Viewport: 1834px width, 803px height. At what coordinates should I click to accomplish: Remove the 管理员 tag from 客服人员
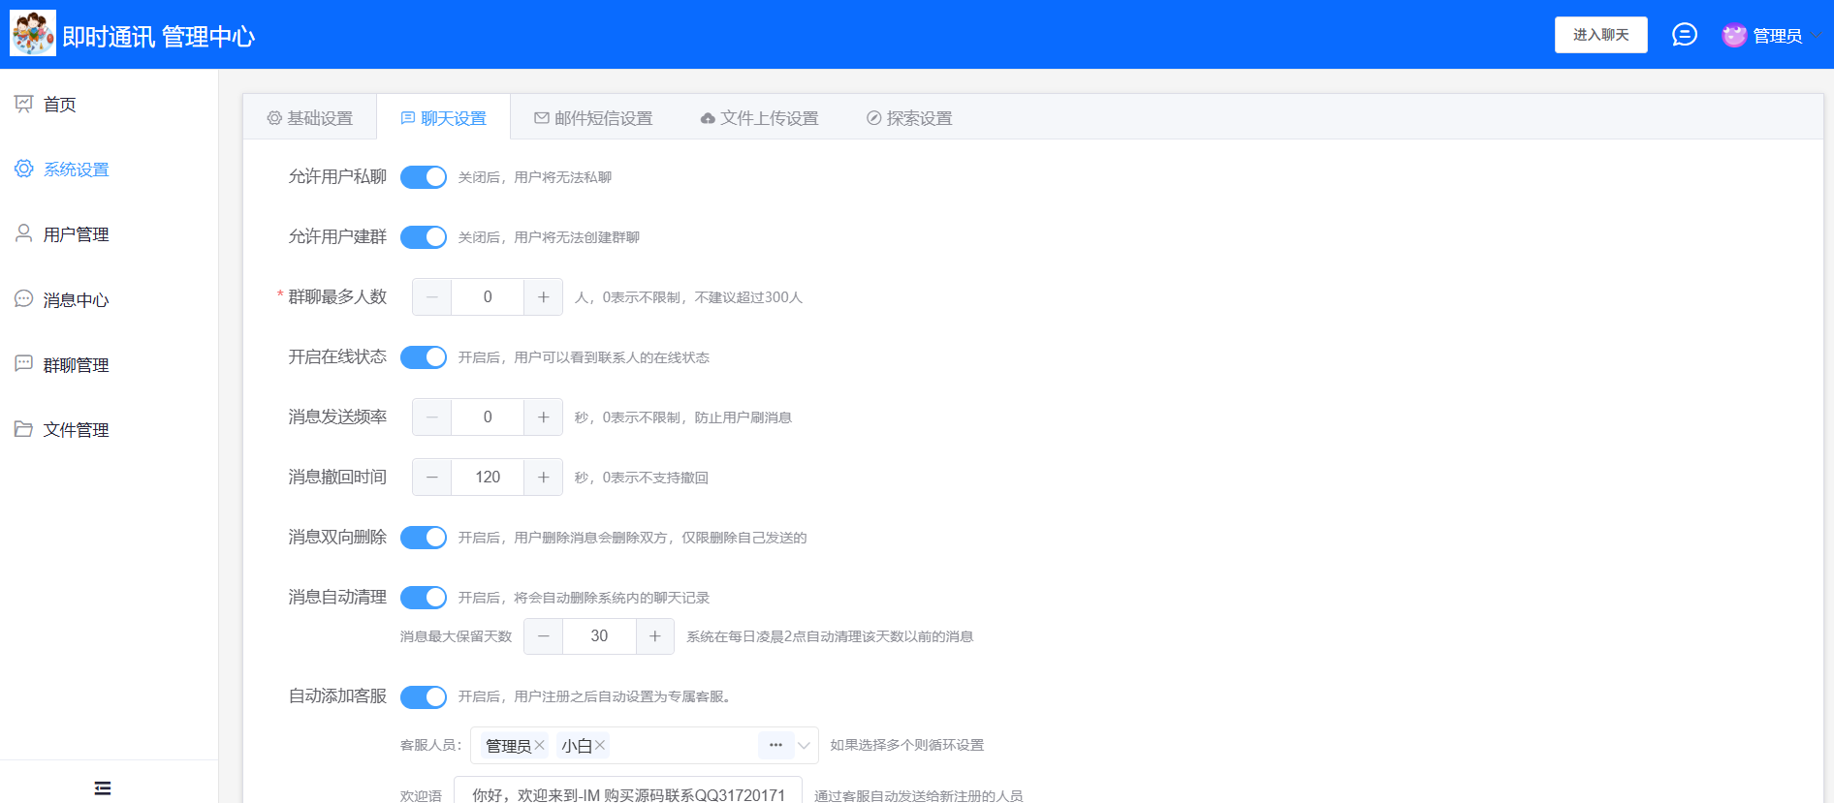(x=540, y=745)
